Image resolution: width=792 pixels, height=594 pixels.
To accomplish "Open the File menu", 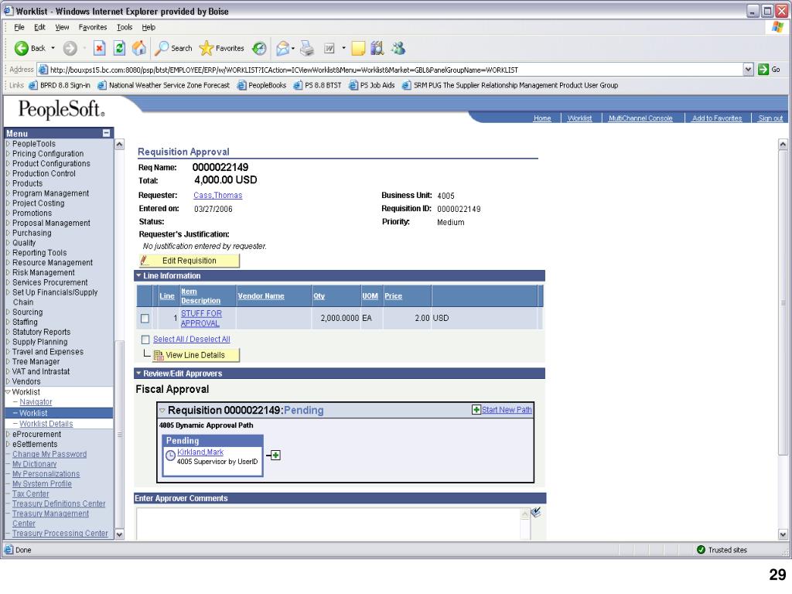I will pyautogui.click(x=19, y=27).
